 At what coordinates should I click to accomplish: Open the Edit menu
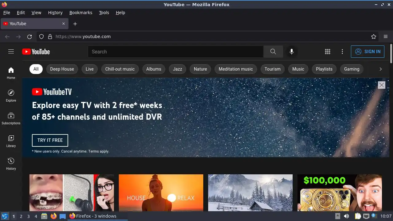point(21,13)
